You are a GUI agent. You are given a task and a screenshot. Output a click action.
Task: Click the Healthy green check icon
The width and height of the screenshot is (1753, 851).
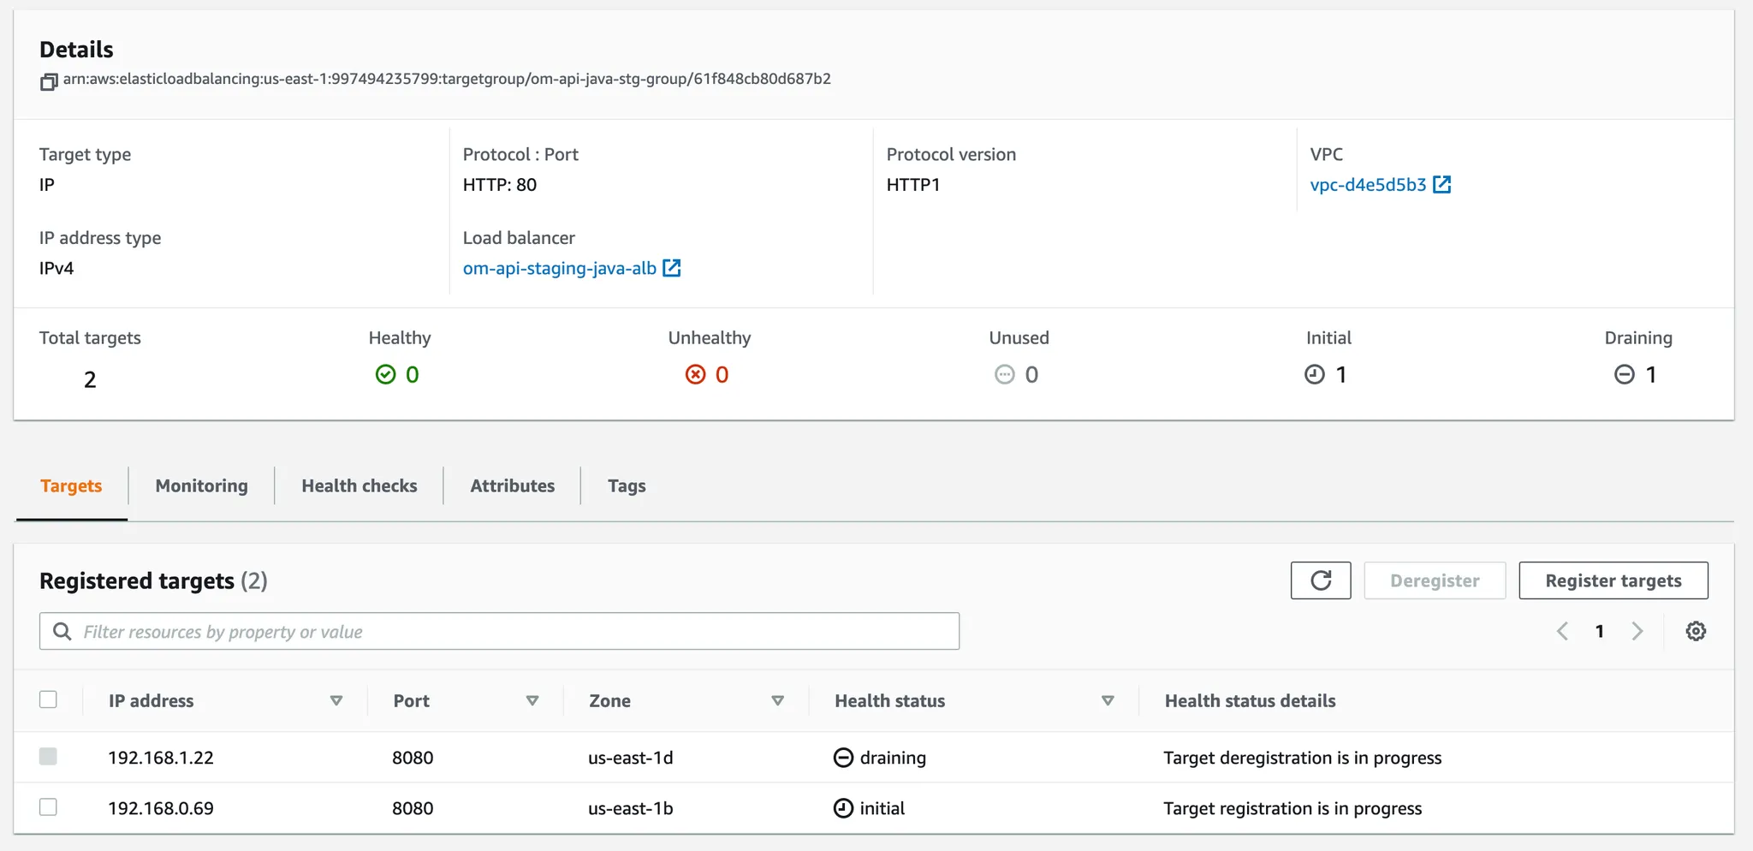pos(386,374)
